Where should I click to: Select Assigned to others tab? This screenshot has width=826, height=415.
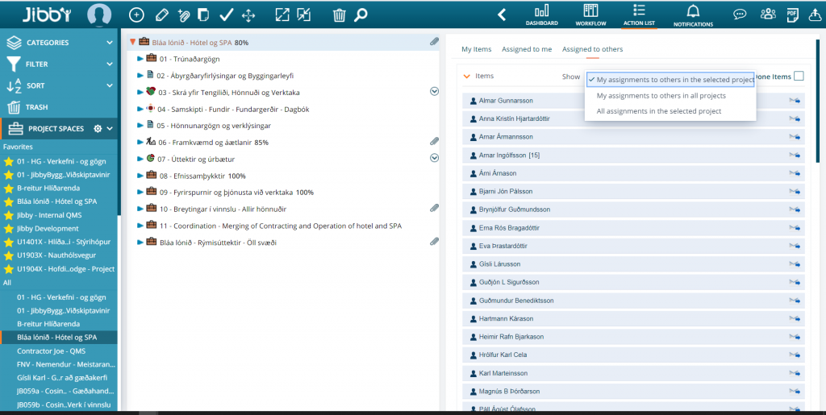(592, 49)
